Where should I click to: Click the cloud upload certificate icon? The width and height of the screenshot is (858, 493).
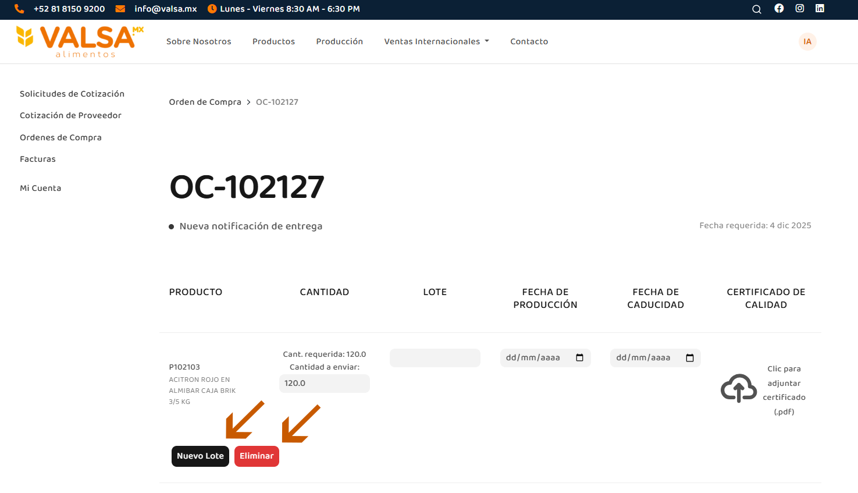(738, 388)
